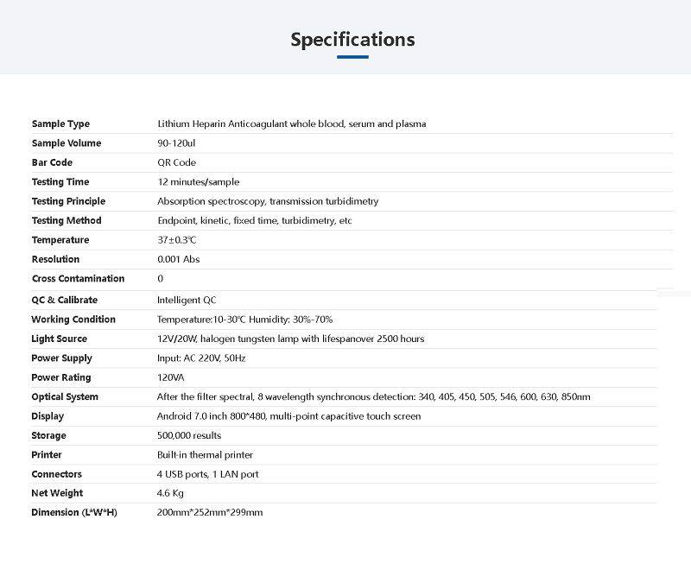Select the Sample Type label
Screen dimensions: 691x570
coord(60,124)
